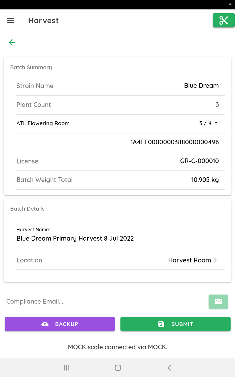The image size is (235, 377).
Task: Tap the License number GR-C-000010
Action: [x=199, y=161]
